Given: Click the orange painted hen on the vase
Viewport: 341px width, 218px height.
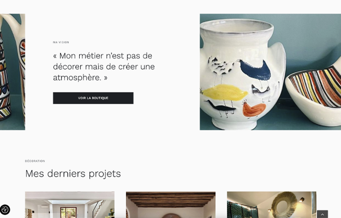Looking at the screenshot, I should (x=254, y=109).
